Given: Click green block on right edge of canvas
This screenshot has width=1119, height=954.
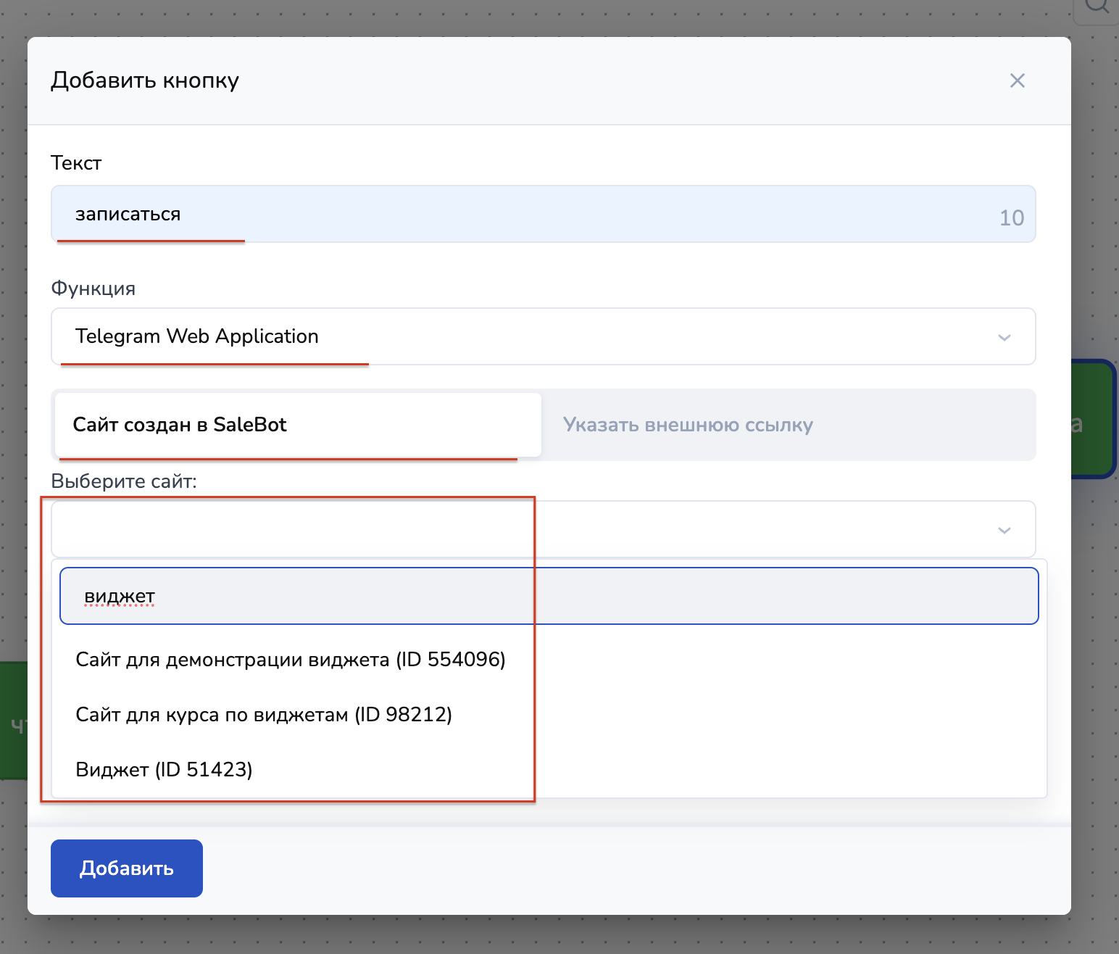Looking at the screenshot, I should (x=1094, y=420).
